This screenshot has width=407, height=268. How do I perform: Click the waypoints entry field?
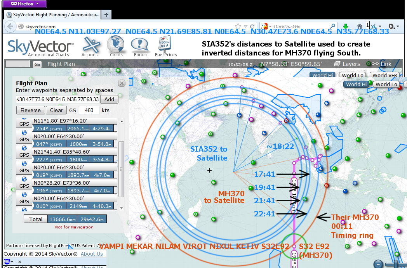pyautogui.click(x=57, y=99)
